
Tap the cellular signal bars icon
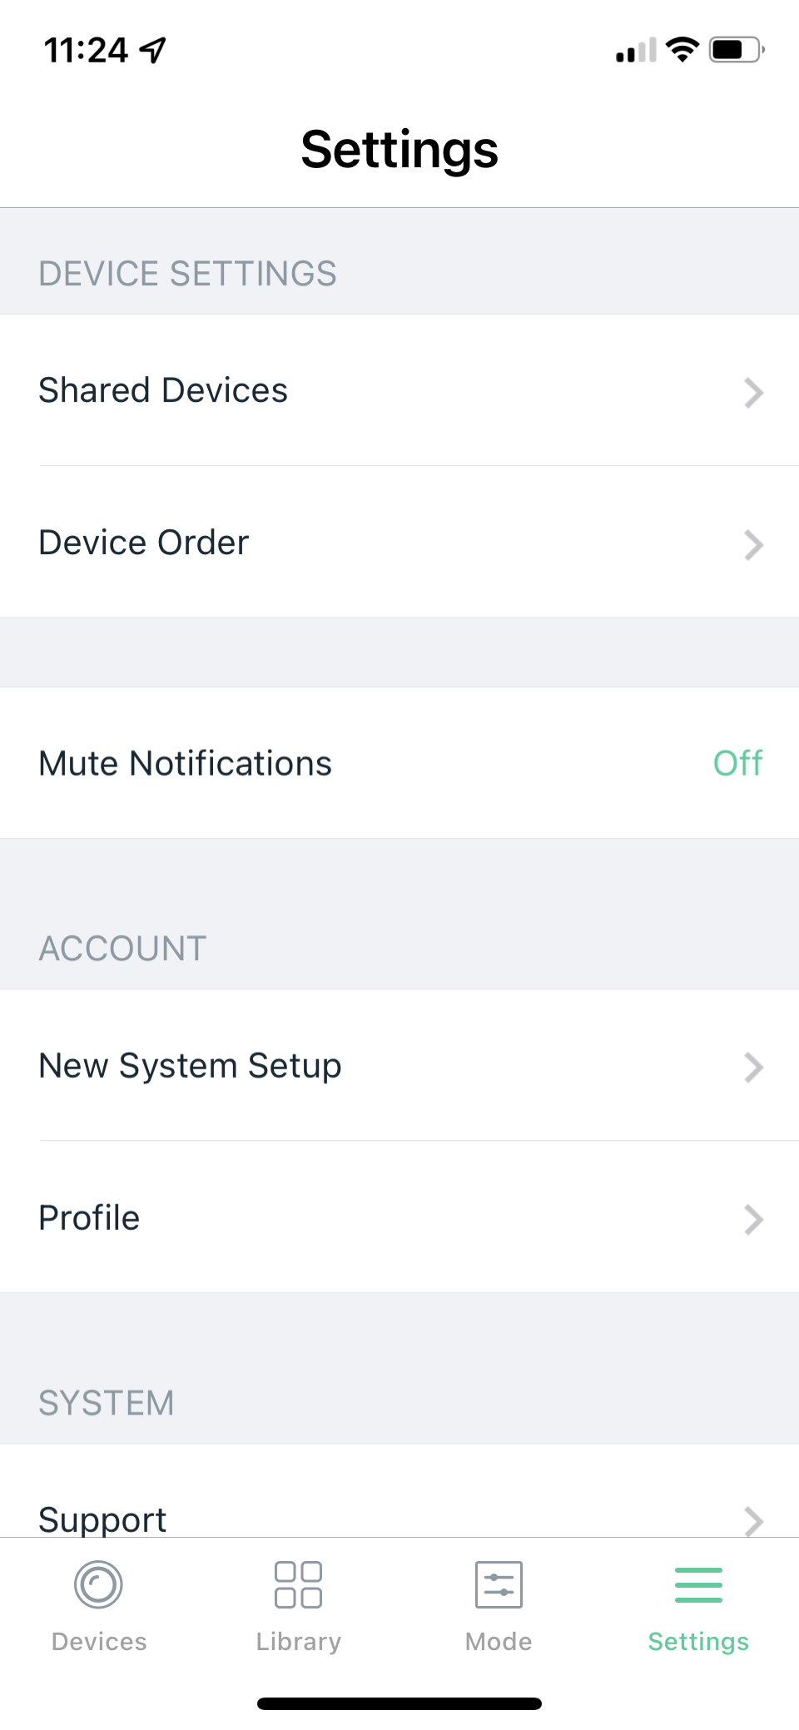(x=636, y=51)
